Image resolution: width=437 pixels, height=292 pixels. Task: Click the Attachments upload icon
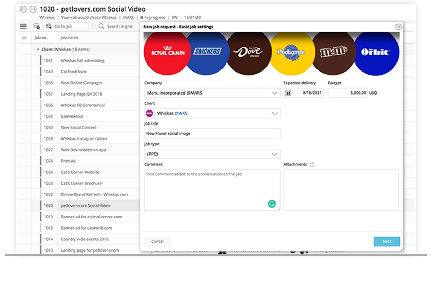(x=312, y=164)
